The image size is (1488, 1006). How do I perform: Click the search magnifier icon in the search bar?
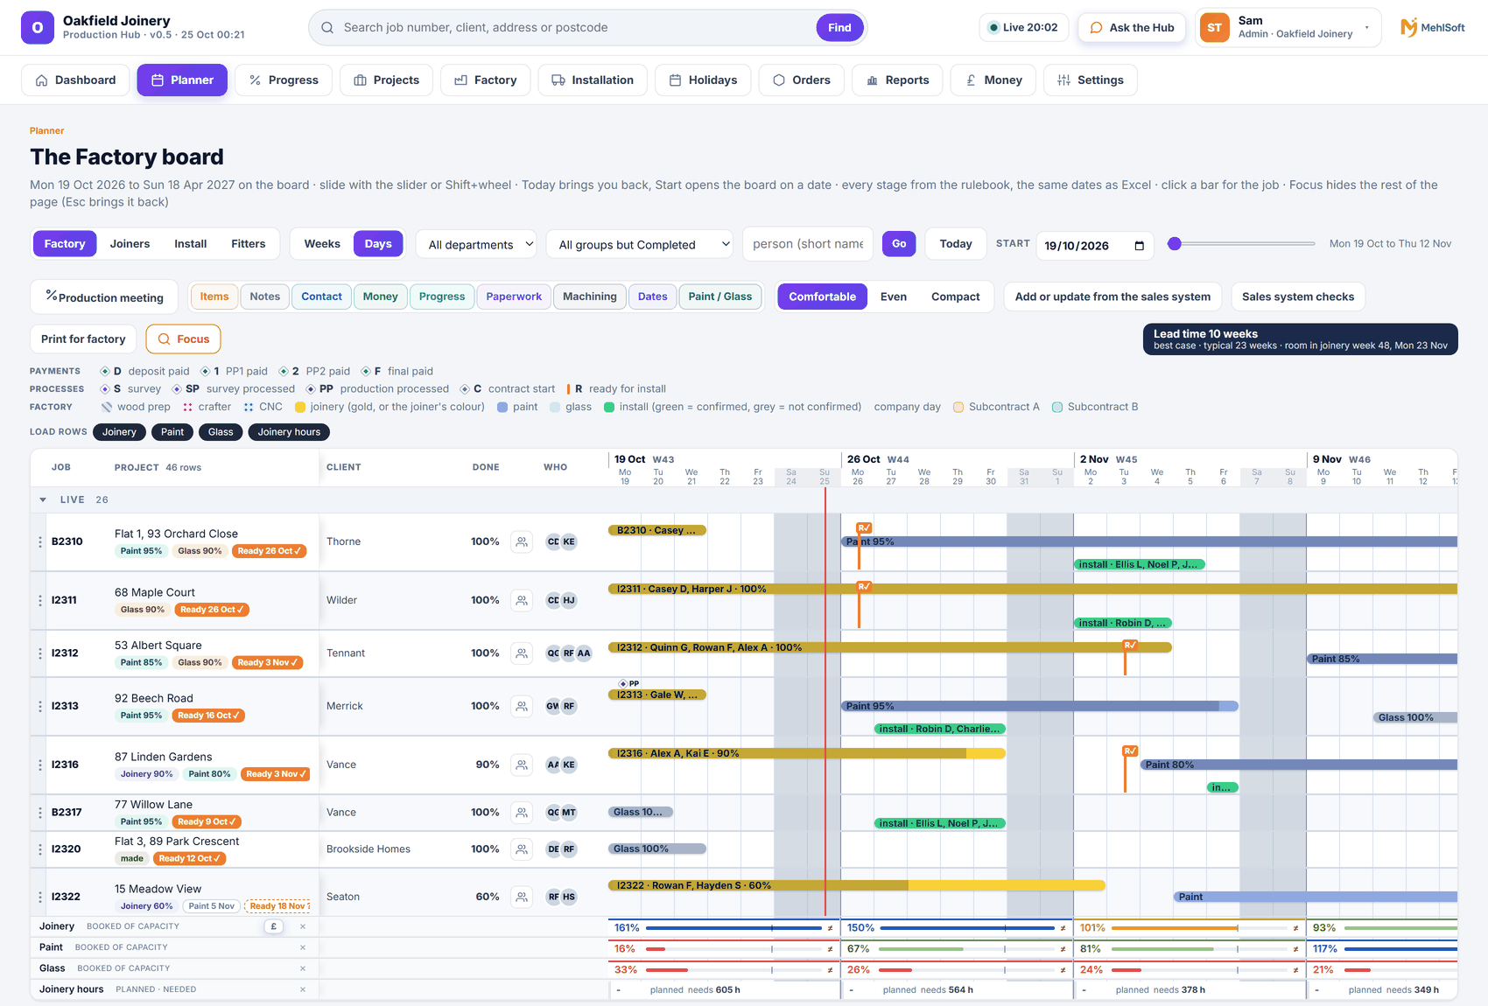pos(327,28)
